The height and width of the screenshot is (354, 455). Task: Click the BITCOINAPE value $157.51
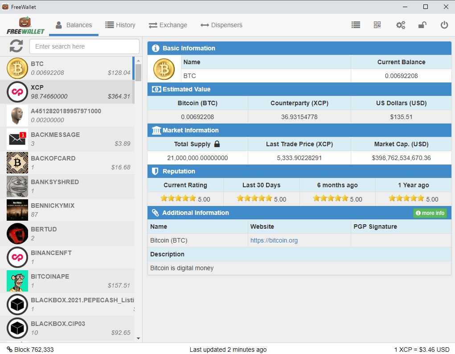[x=119, y=285]
